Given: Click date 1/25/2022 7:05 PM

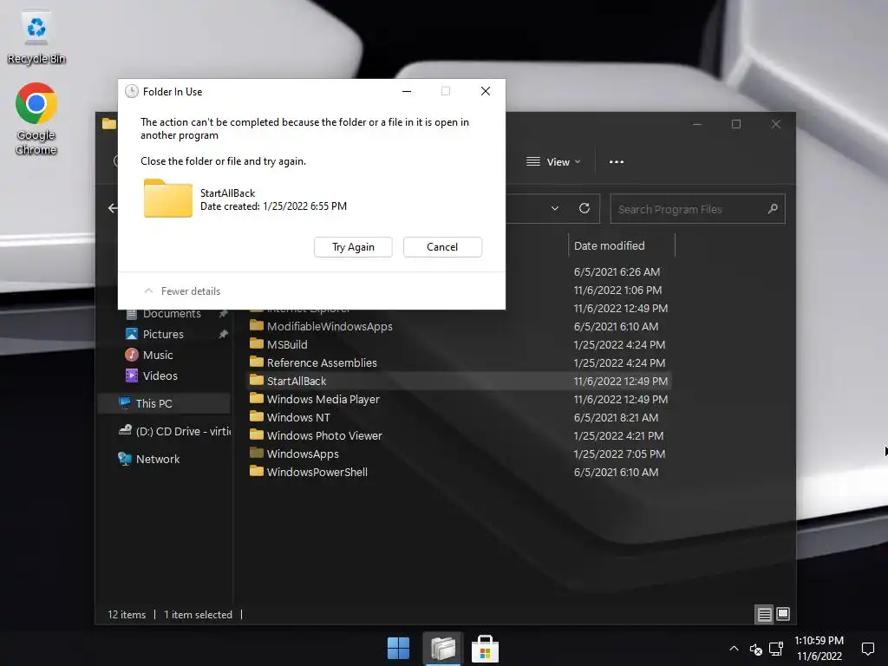Looking at the screenshot, I should coord(619,454).
